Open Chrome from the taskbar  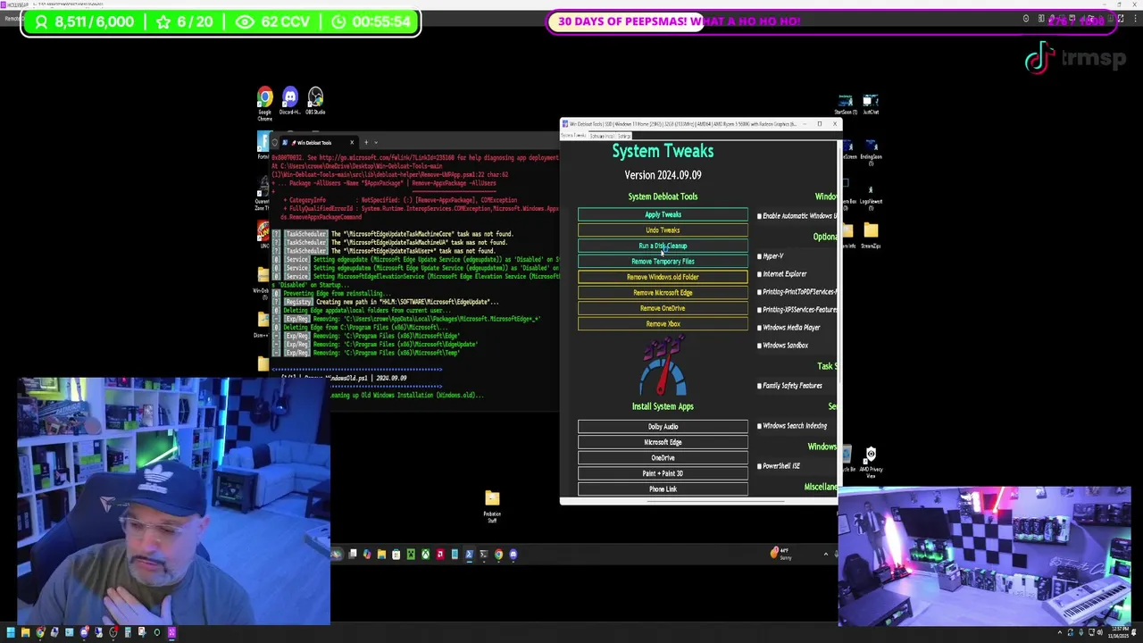498,555
